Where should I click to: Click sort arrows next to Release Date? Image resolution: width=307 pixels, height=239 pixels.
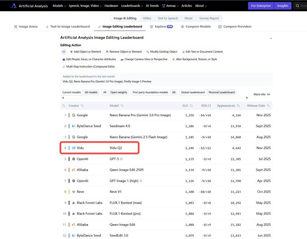click(x=269, y=105)
